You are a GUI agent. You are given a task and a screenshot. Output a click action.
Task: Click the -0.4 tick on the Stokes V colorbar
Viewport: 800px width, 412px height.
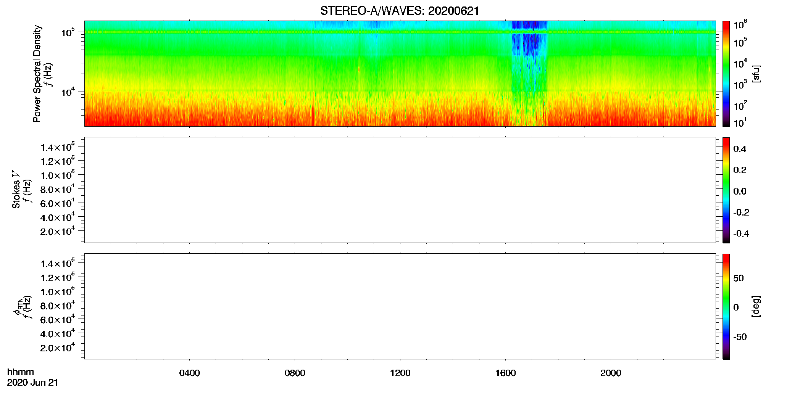(x=741, y=233)
